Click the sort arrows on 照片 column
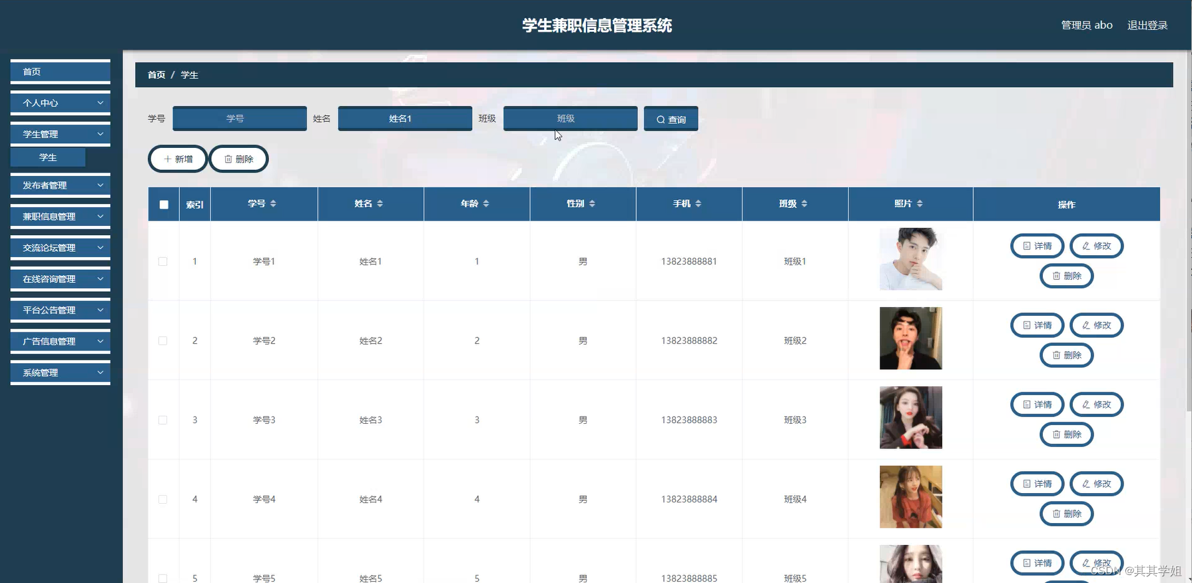The height and width of the screenshot is (583, 1192). 920,204
